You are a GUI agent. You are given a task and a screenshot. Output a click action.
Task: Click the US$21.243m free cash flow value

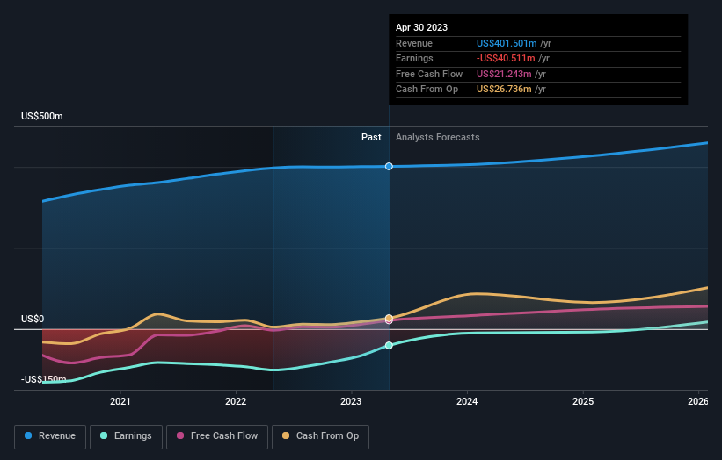[504, 74]
